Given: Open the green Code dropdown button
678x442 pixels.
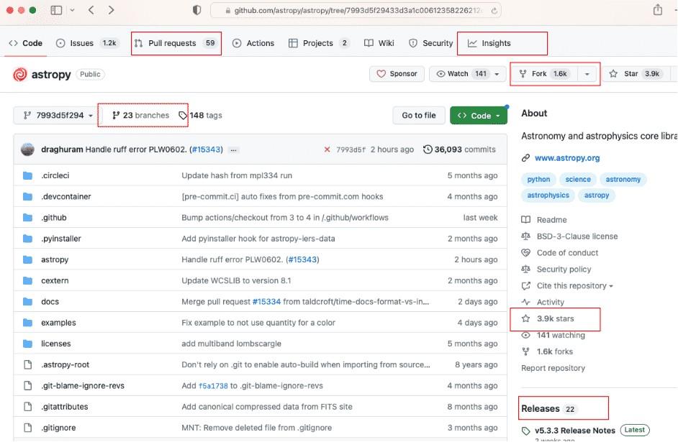Looking at the screenshot, I should [x=478, y=115].
